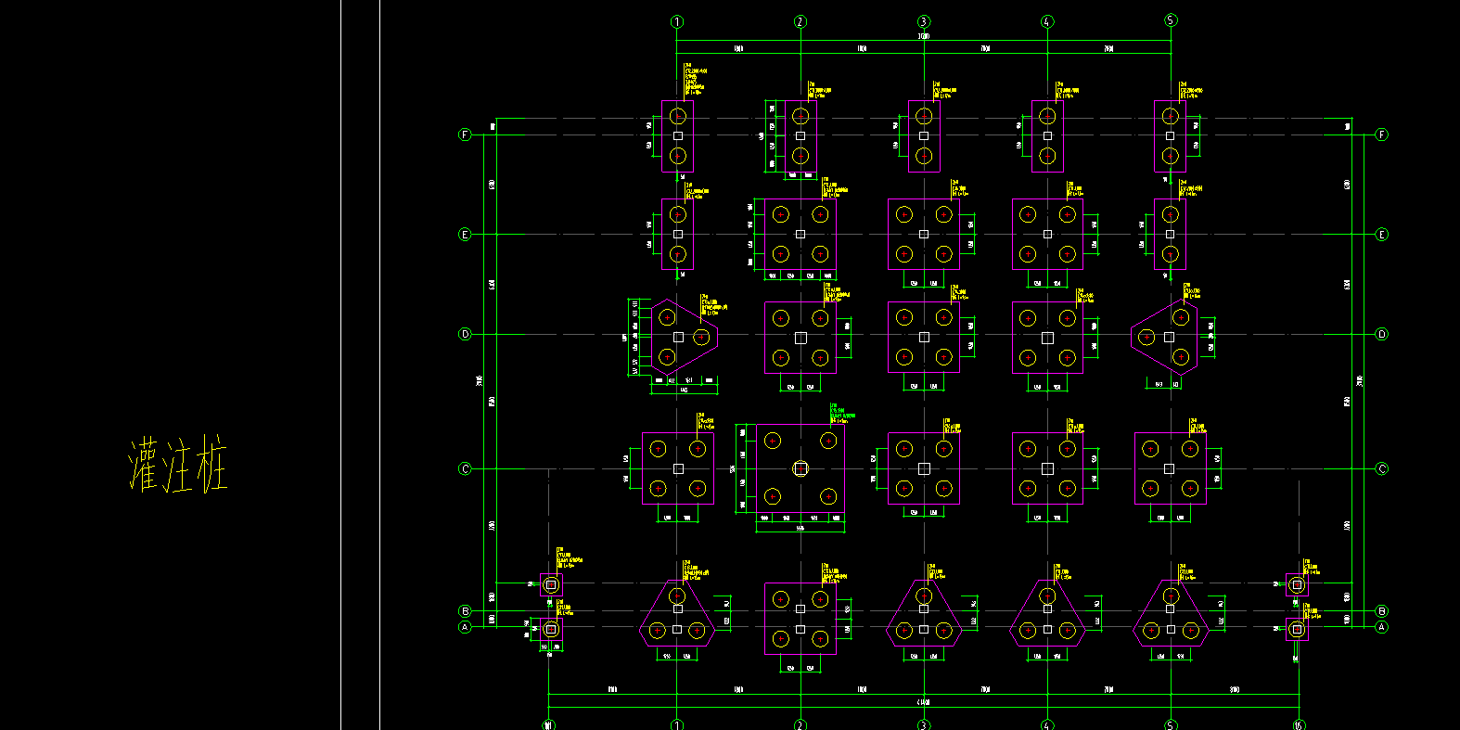Click grid axis bubble 1 at top

677,21
